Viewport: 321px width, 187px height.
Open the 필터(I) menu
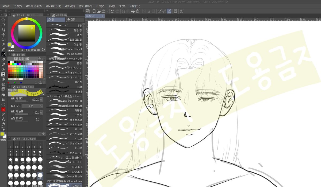point(112,6)
